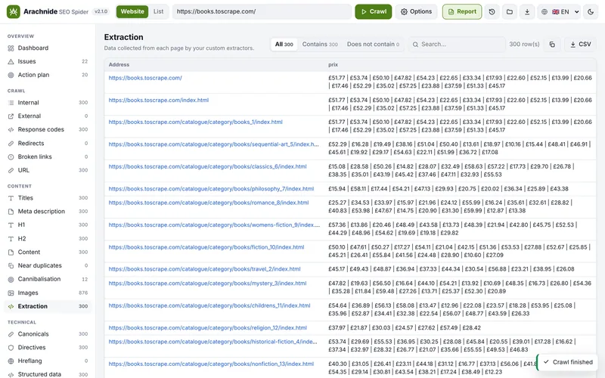Viewport: 605px width, 378px height.
Task: Click the Canonicals icon
Action: coord(11,334)
